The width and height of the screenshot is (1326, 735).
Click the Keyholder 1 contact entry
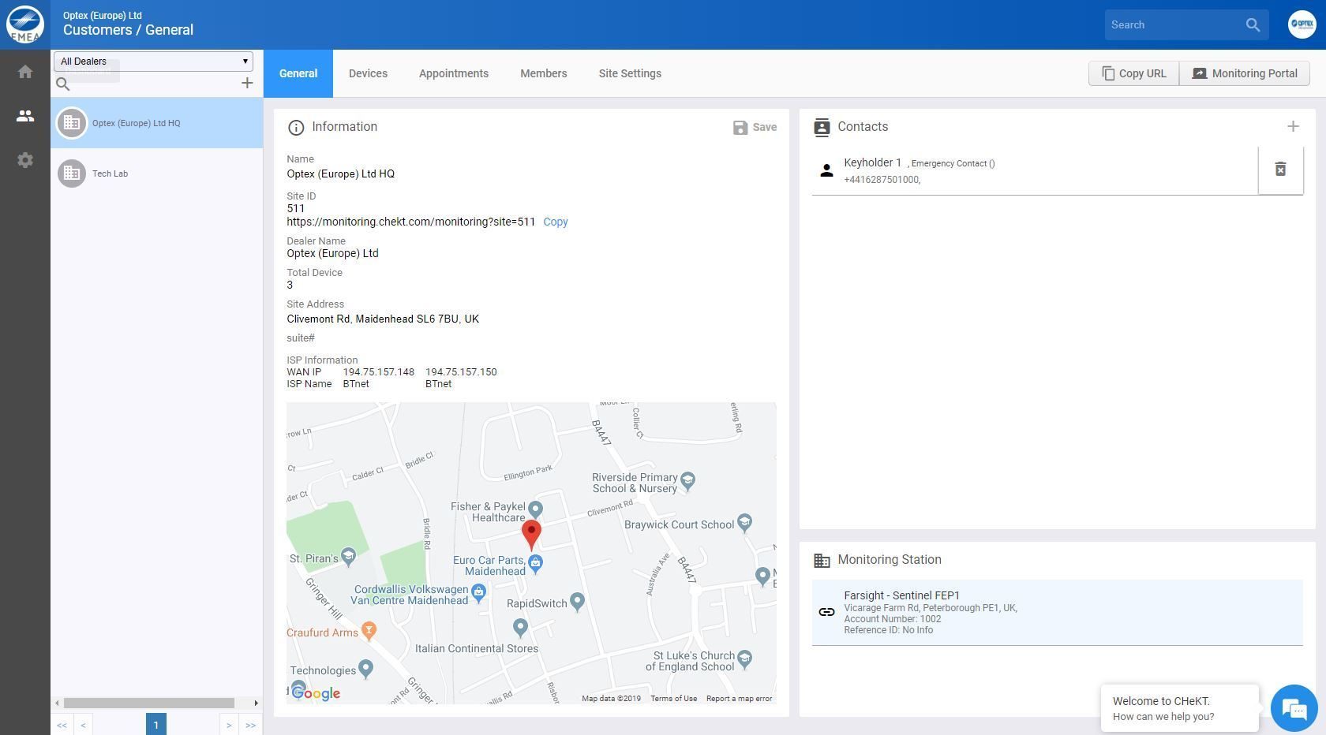click(x=1035, y=170)
